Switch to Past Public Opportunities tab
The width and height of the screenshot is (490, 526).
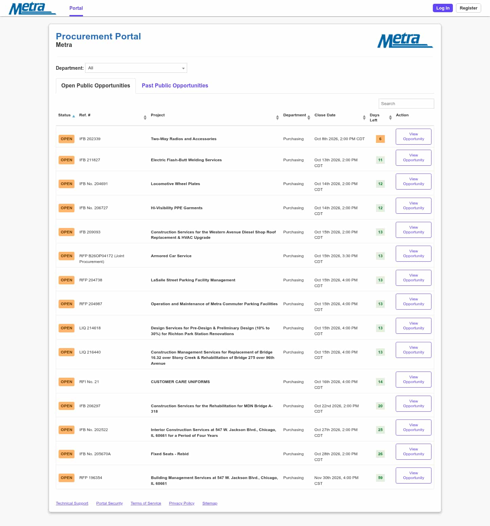175,86
